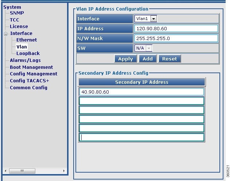Viewport: 230px width, 181px height.
Task: Collapse the Interface tree node
Action: [x=5, y=34]
